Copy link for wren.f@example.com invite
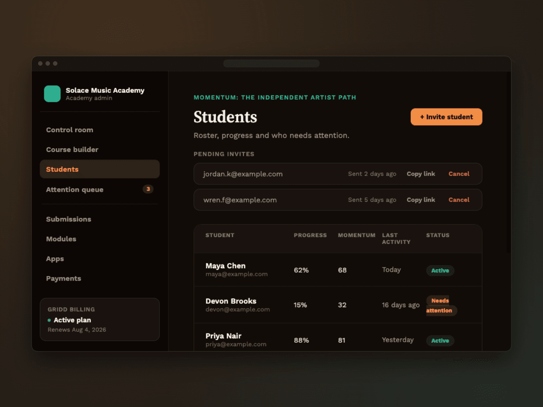 coord(421,200)
